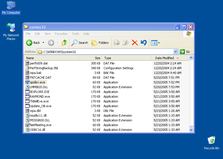Select the Recycle Bin desktop icon
This screenshot has width=223, height=159.
tap(212, 143)
